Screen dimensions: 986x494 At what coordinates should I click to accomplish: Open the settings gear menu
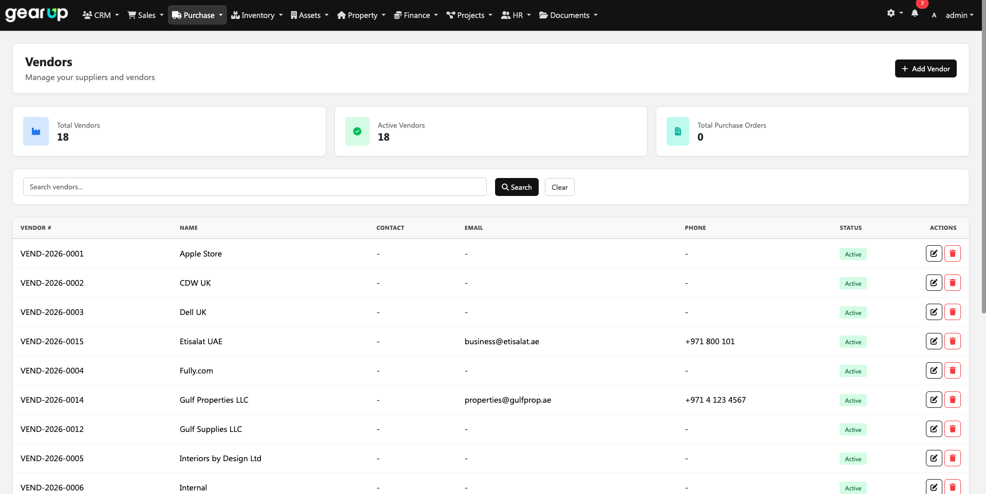(894, 13)
